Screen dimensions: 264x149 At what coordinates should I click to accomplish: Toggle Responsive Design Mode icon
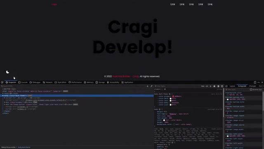pyautogui.click(x=255, y=82)
